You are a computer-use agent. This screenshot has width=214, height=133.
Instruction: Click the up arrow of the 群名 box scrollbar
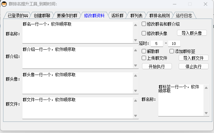point(136,25)
